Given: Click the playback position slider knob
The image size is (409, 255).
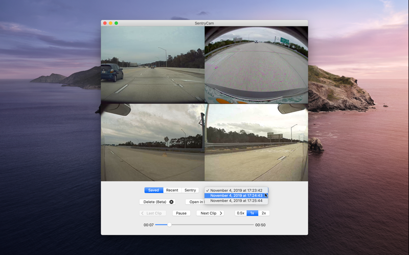Looking at the screenshot, I should pyautogui.click(x=169, y=224).
